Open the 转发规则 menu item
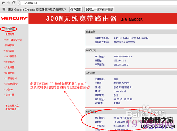The height and width of the screenshot is (131, 177). (10, 62)
